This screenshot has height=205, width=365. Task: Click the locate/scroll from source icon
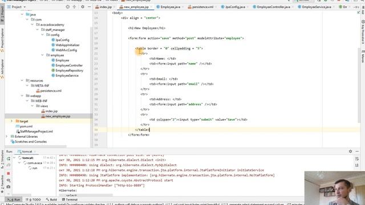(68, 7)
